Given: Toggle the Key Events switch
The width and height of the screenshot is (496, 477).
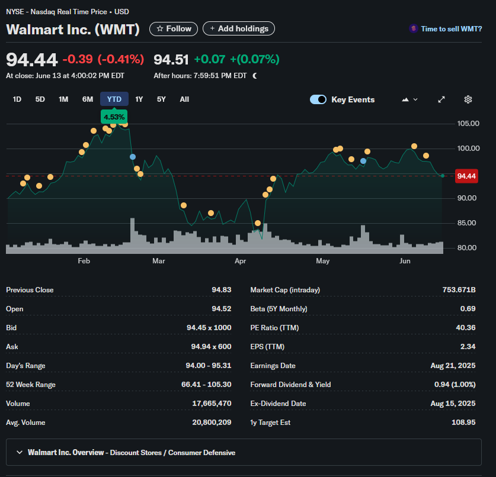Looking at the screenshot, I should [318, 99].
